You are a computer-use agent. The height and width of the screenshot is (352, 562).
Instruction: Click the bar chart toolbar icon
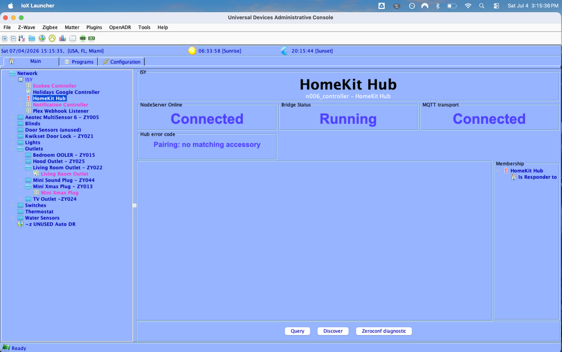pos(62,38)
